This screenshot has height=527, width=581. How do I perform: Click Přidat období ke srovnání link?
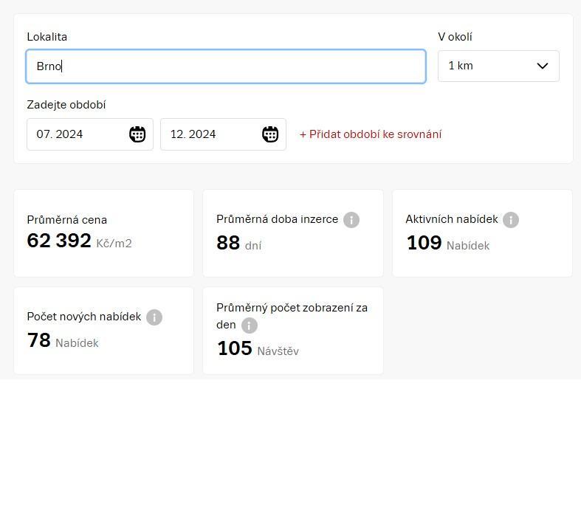click(x=371, y=134)
